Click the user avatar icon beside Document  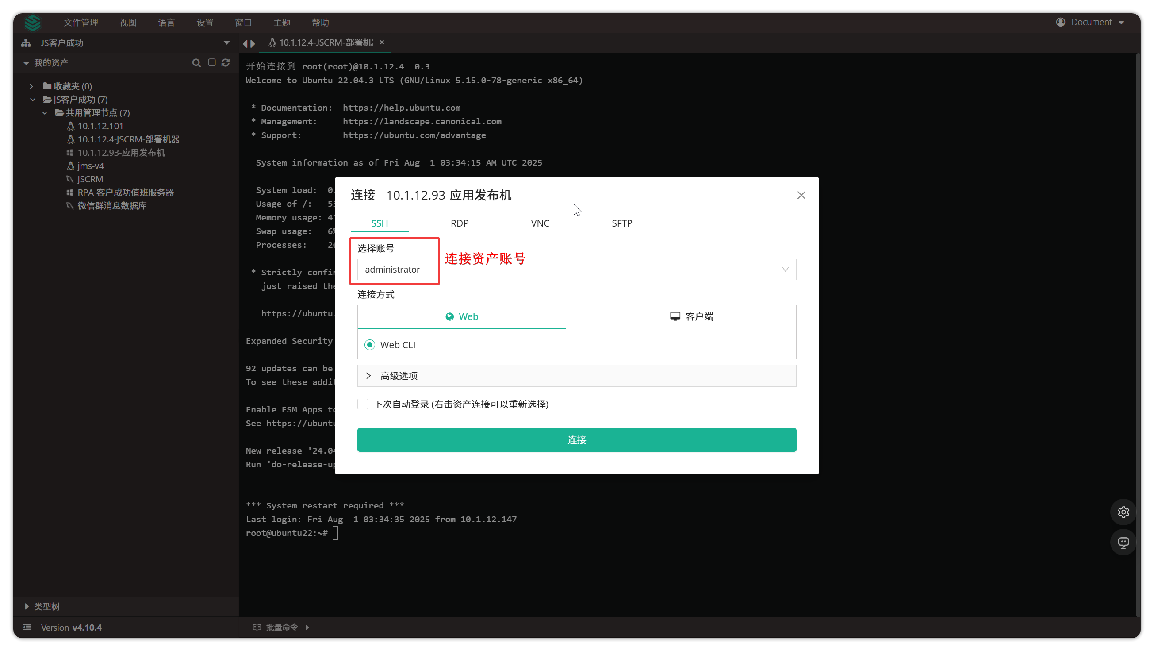pyautogui.click(x=1060, y=22)
